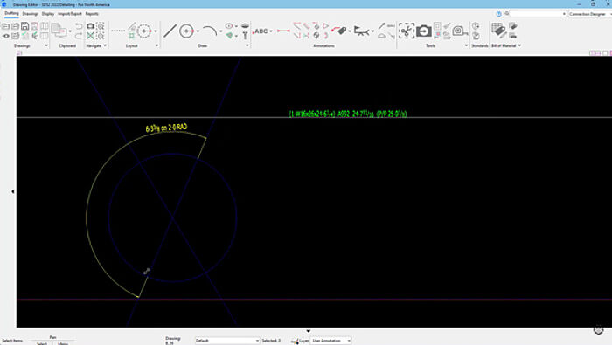Select the red dimension line tool
612x345 pixels.
click(283, 31)
